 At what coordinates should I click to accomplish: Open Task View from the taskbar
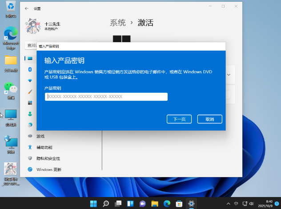pos(118,204)
